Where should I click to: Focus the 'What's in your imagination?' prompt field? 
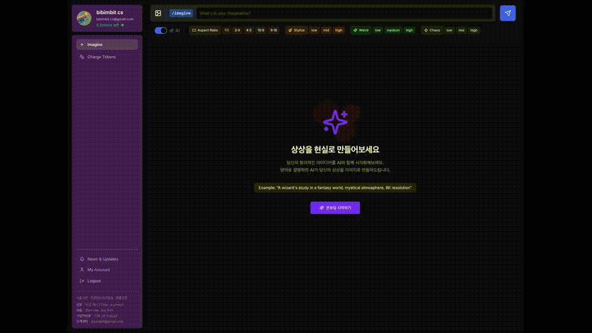345,13
